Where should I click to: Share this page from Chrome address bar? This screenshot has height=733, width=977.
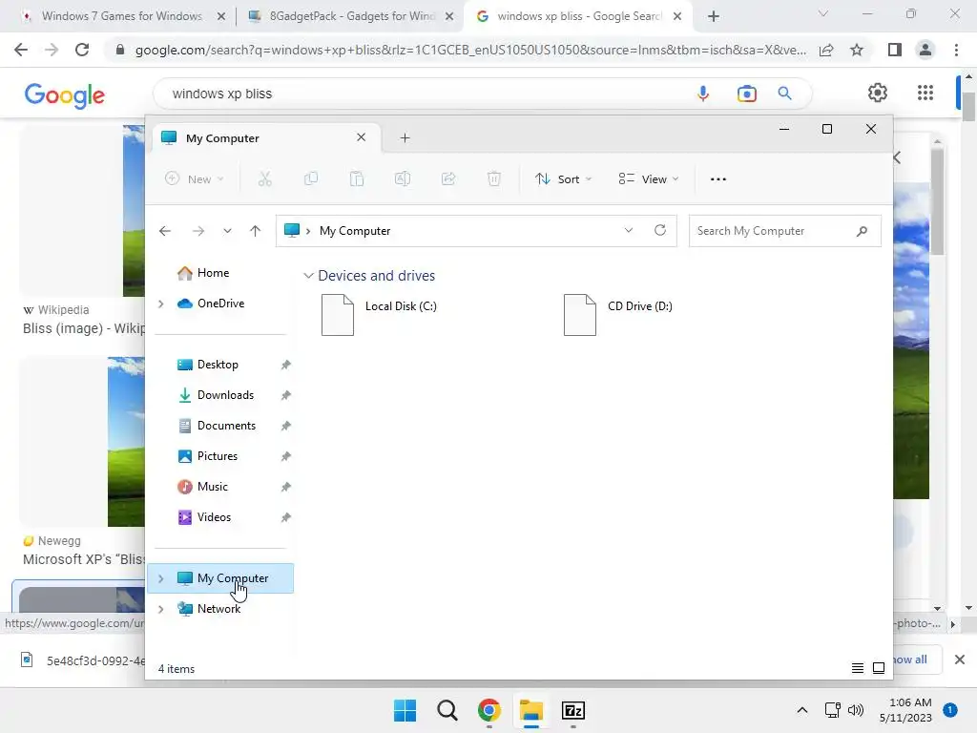826,50
